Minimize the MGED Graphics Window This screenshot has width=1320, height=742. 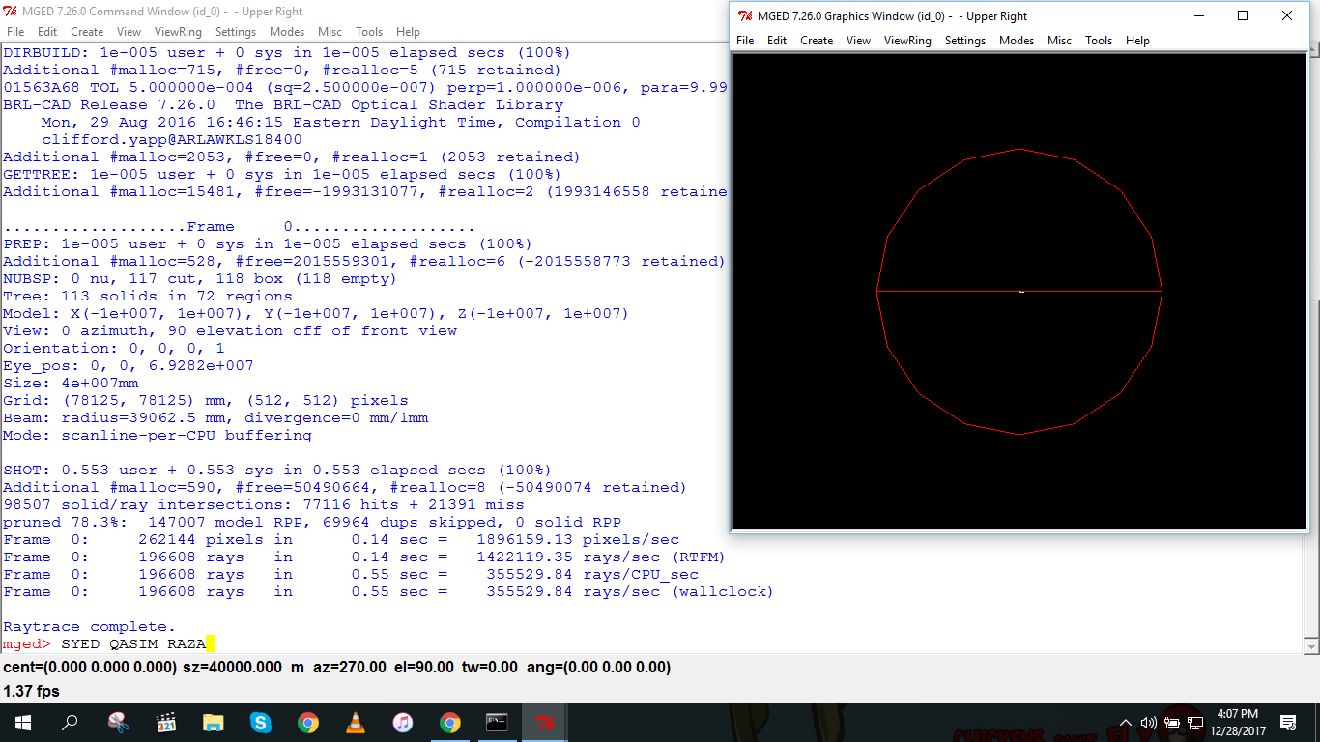[1199, 16]
